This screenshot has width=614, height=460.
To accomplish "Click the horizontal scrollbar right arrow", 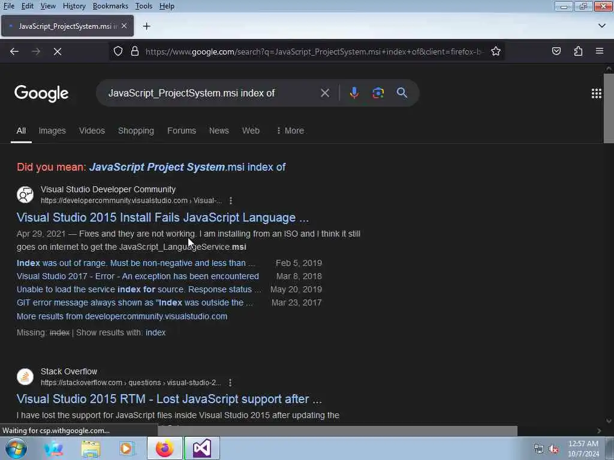I will [x=599, y=431].
